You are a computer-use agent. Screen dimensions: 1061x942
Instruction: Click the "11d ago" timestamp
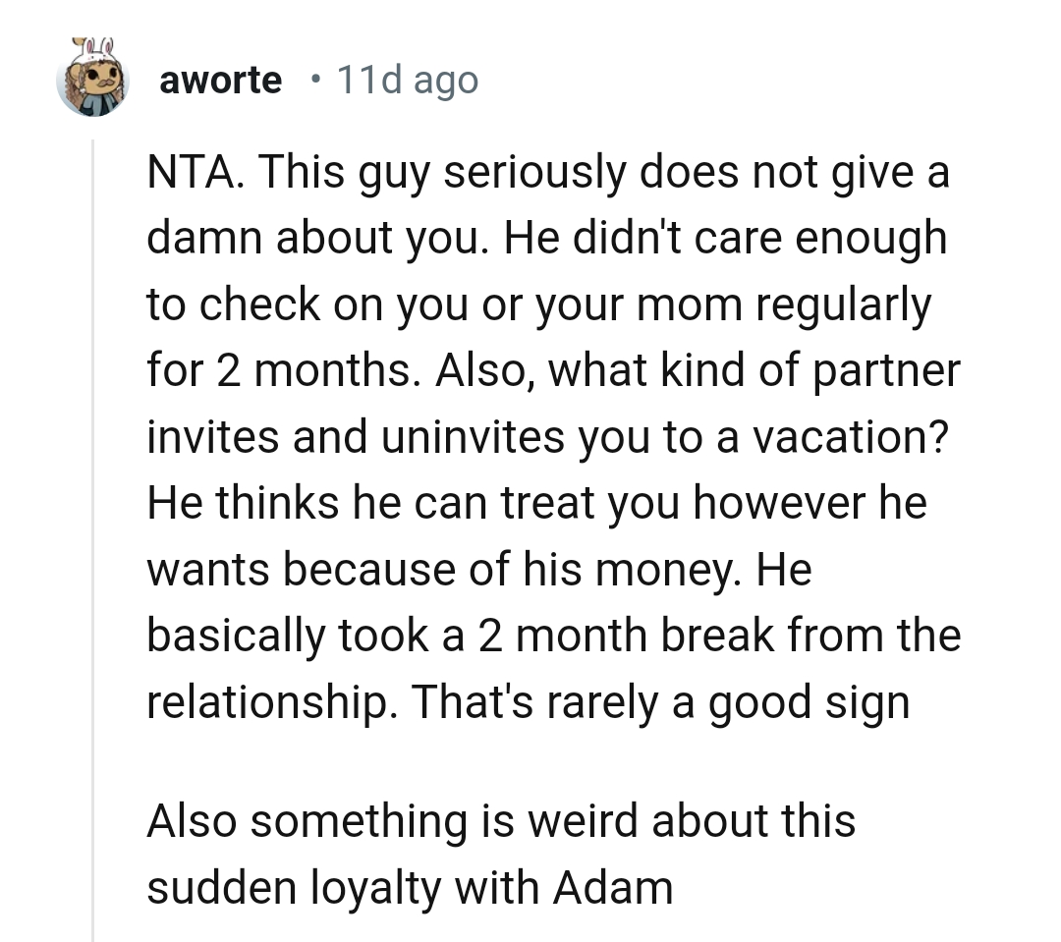point(407,81)
